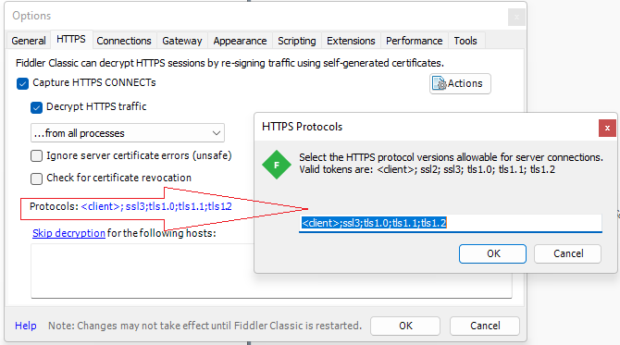Close the HTTPS Protocols dialog
Viewport: 620px width, 345px height.
607,128
